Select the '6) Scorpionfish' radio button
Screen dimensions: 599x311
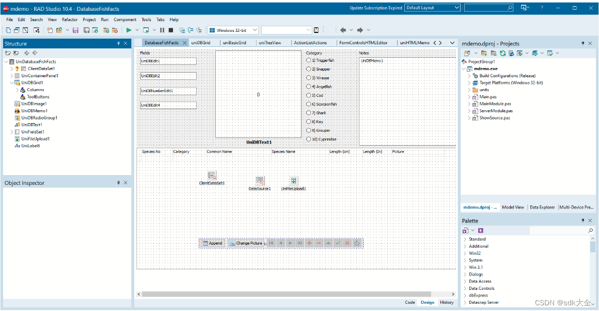pos(309,104)
